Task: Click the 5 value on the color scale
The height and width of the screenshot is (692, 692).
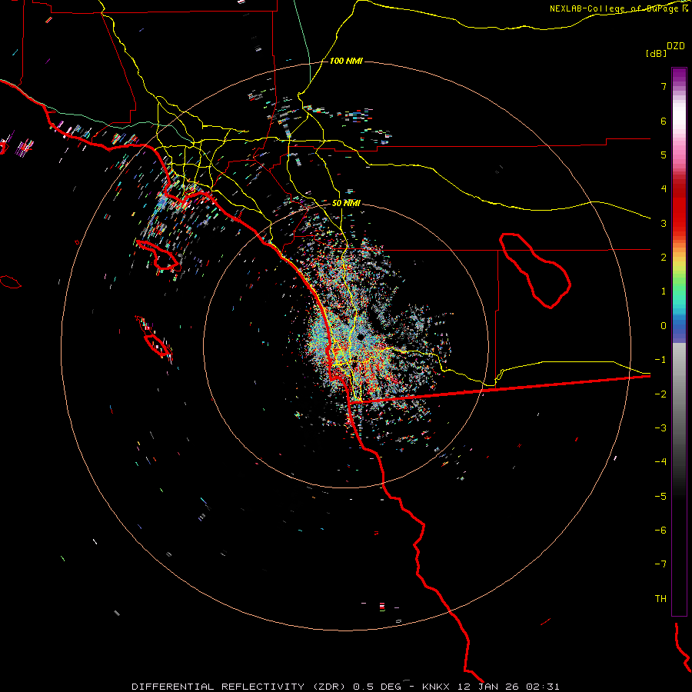Action: coord(664,155)
